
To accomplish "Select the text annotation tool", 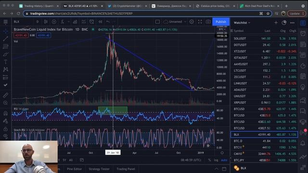I will (5, 62).
